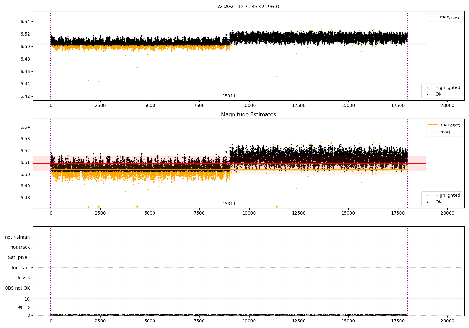Viewport: 469px width, 328px height.
Task: Click the 'OBS not OK' axis label
Action: click(18, 288)
